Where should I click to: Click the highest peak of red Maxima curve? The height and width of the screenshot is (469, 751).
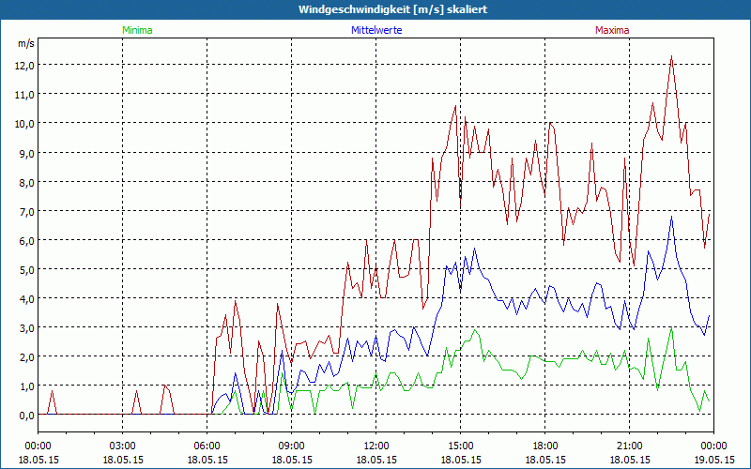click(x=671, y=56)
